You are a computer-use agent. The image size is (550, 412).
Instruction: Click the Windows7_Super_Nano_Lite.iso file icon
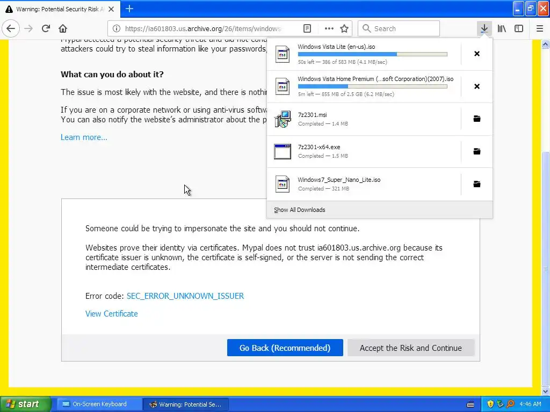[x=283, y=184]
